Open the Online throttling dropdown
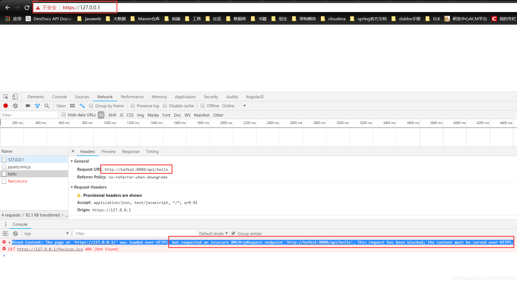517x283 pixels. coord(234,106)
